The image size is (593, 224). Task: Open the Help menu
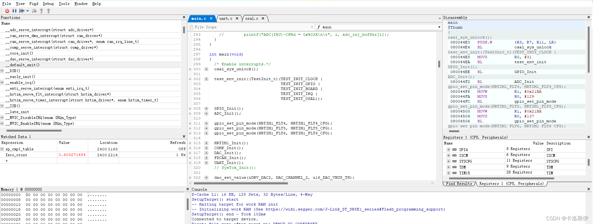pos(96,4)
